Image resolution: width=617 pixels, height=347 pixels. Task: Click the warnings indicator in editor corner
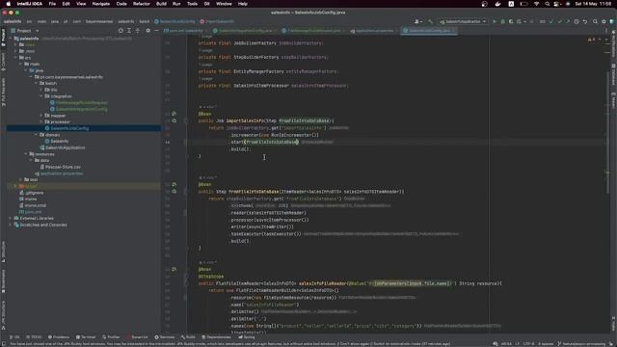591,40
